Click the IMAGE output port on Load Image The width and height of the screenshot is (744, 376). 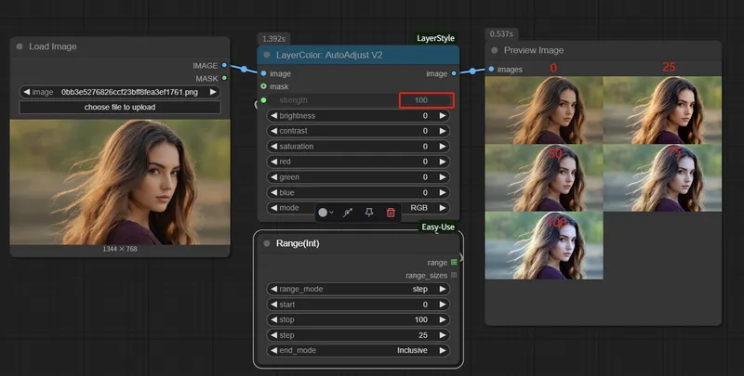click(x=224, y=66)
